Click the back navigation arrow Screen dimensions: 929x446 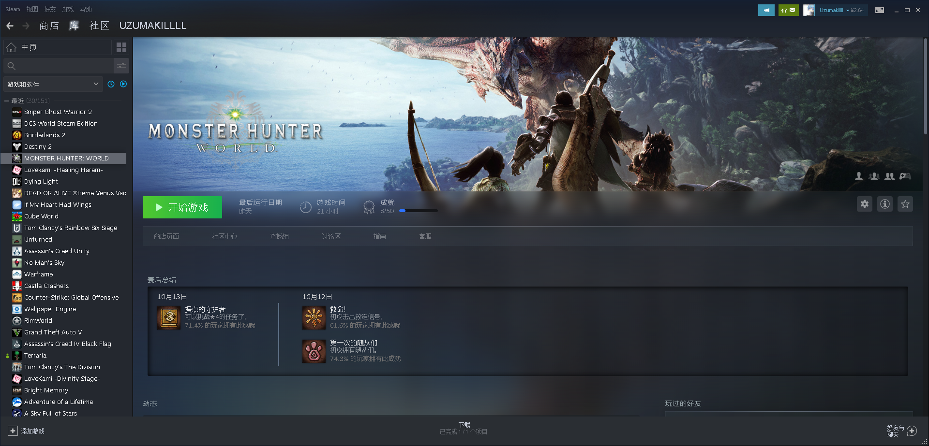[x=10, y=26]
